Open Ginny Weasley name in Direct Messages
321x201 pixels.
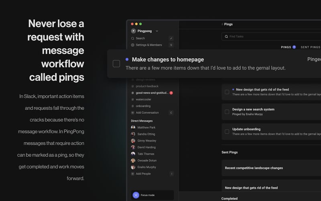(x=147, y=141)
